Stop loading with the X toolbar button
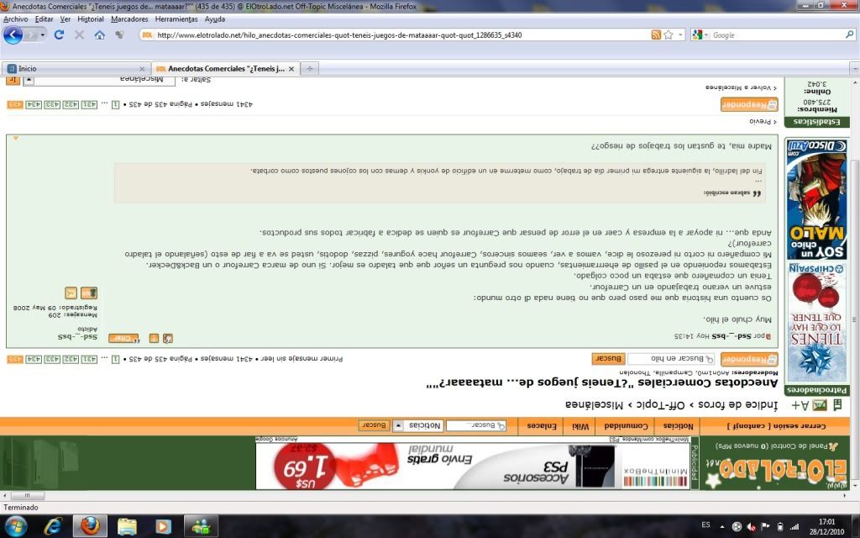 [x=79, y=34]
